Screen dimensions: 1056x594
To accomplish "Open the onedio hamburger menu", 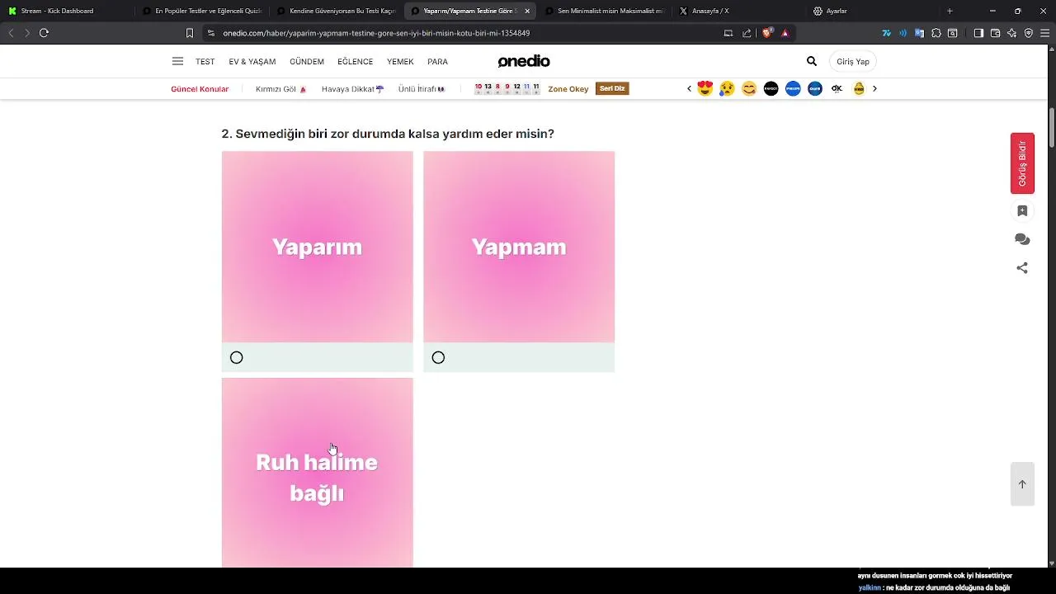I will coord(177,61).
